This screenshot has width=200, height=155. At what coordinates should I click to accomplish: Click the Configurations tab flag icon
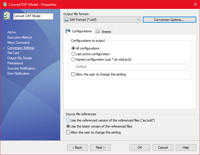(x=68, y=31)
